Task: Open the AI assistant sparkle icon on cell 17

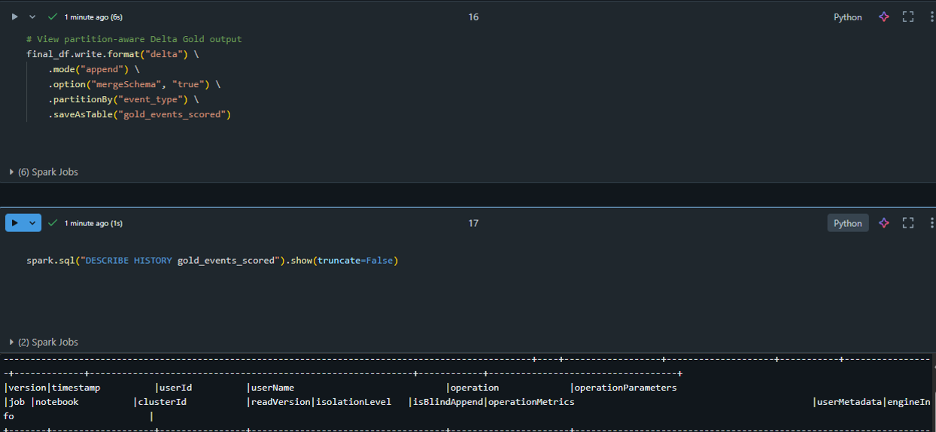Action: coord(884,223)
